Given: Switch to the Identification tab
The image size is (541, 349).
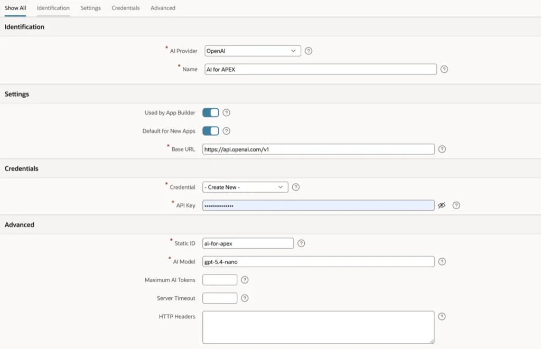Looking at the screenshot, I should (53, 8).
